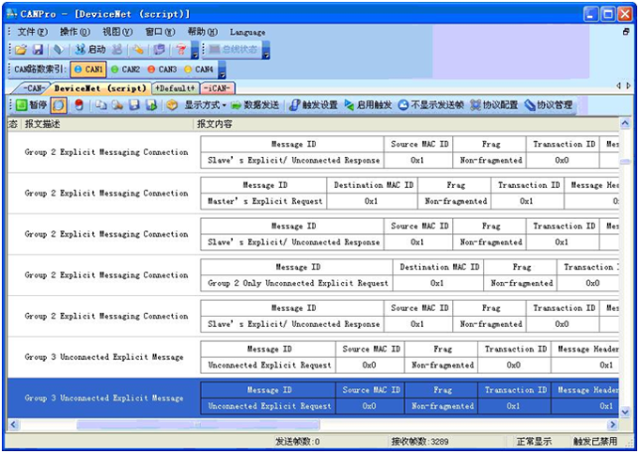Switch to the -iCAN- tab
The width and height of the screenshot is (639, 453).
pyautogui.click(x=217, y=88)
